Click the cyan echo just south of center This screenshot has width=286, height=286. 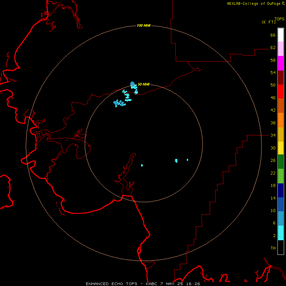click(142, 165)
